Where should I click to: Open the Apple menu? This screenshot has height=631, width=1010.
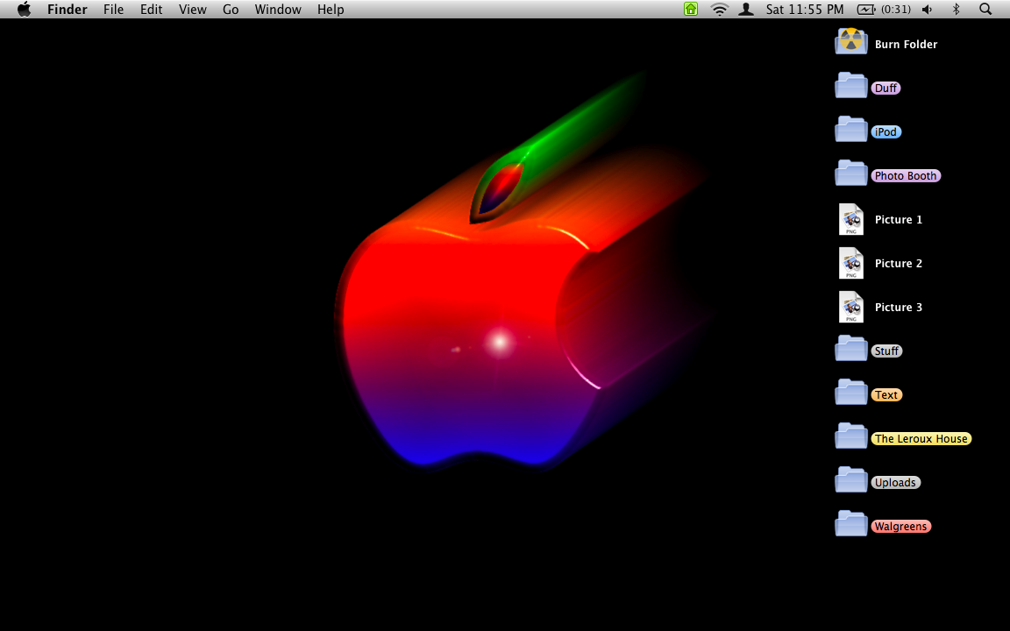click(24, 9)
